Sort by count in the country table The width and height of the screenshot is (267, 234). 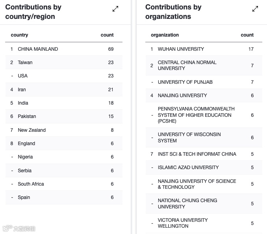(107, 35)
